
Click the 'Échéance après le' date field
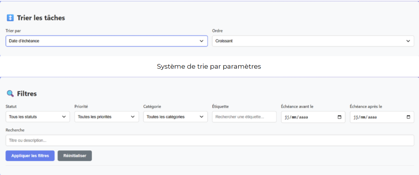pyautogui.click(x=382, y=117)
